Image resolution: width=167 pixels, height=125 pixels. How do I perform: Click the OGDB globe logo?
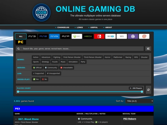point(41,12)
